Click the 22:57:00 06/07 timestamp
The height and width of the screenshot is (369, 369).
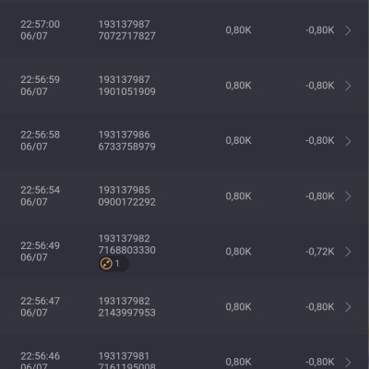coord(41,30)
